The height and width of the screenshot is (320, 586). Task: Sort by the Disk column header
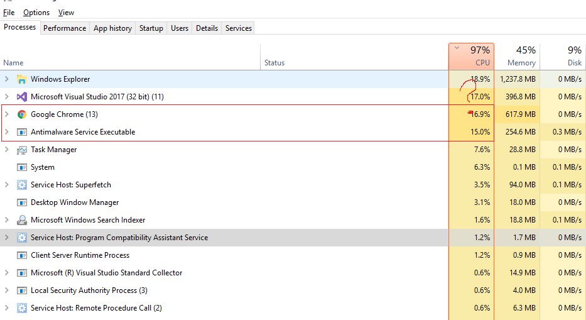click(x=563, y=57)
